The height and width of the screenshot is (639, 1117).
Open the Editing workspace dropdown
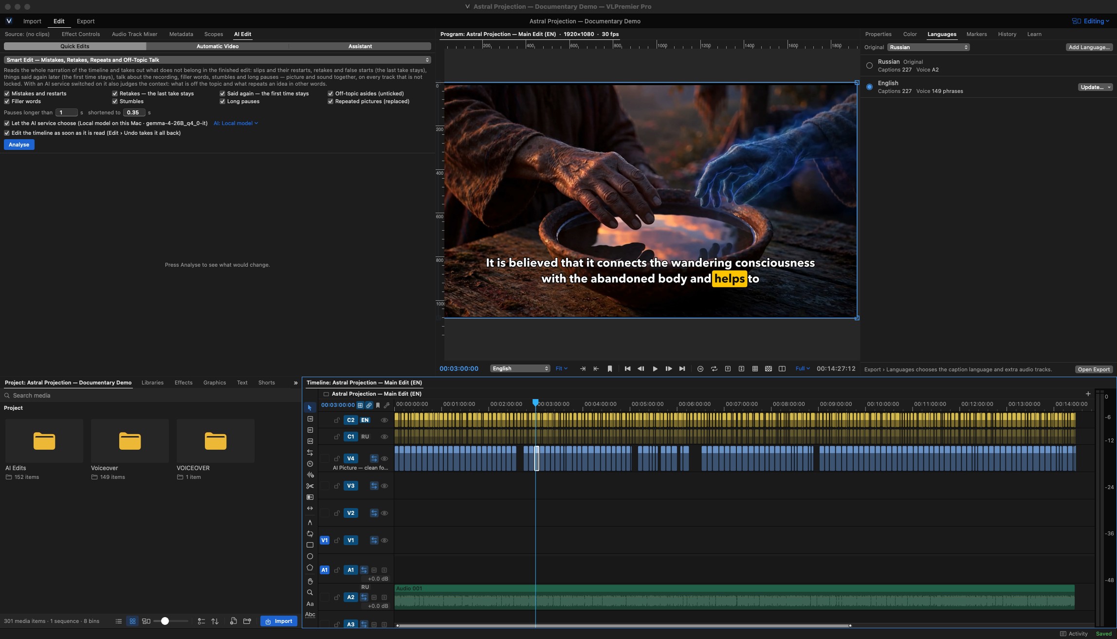[x=1090, y=21]
